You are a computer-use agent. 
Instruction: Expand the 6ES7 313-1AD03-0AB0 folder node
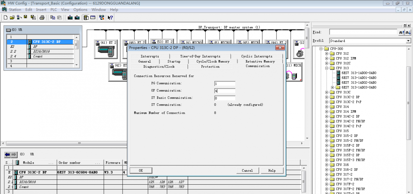tap(332, 87)
